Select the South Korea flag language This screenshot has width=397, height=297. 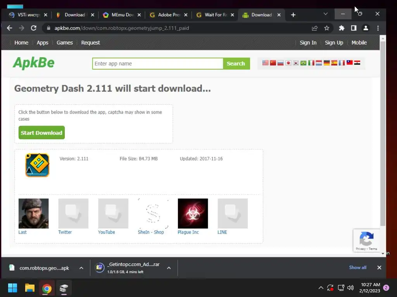pyautogui.click(x=296, y=63)
